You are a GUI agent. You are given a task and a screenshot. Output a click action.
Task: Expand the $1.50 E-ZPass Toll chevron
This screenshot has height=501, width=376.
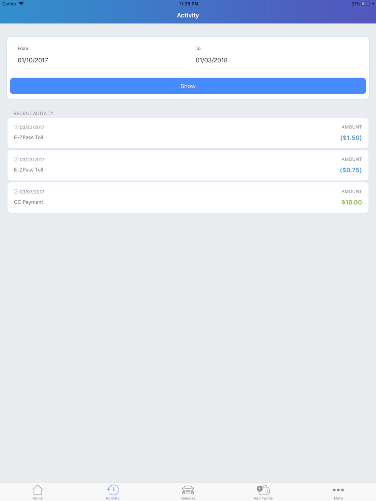coord(16,127)
